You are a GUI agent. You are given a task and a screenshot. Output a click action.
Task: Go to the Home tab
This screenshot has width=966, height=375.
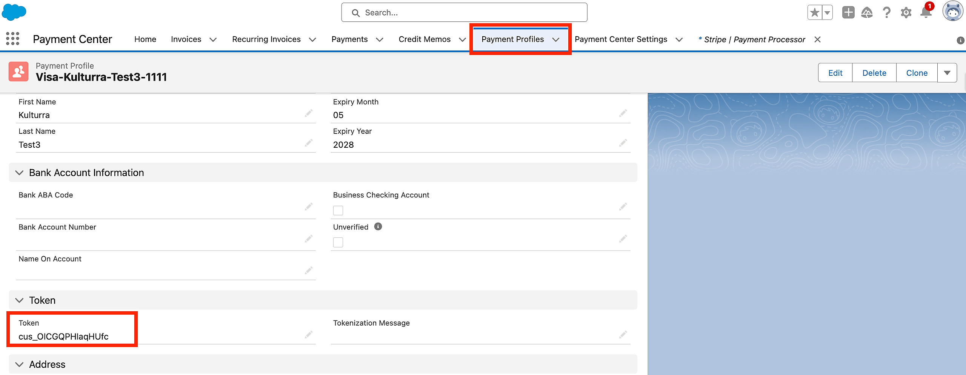[x=145, y=39]
